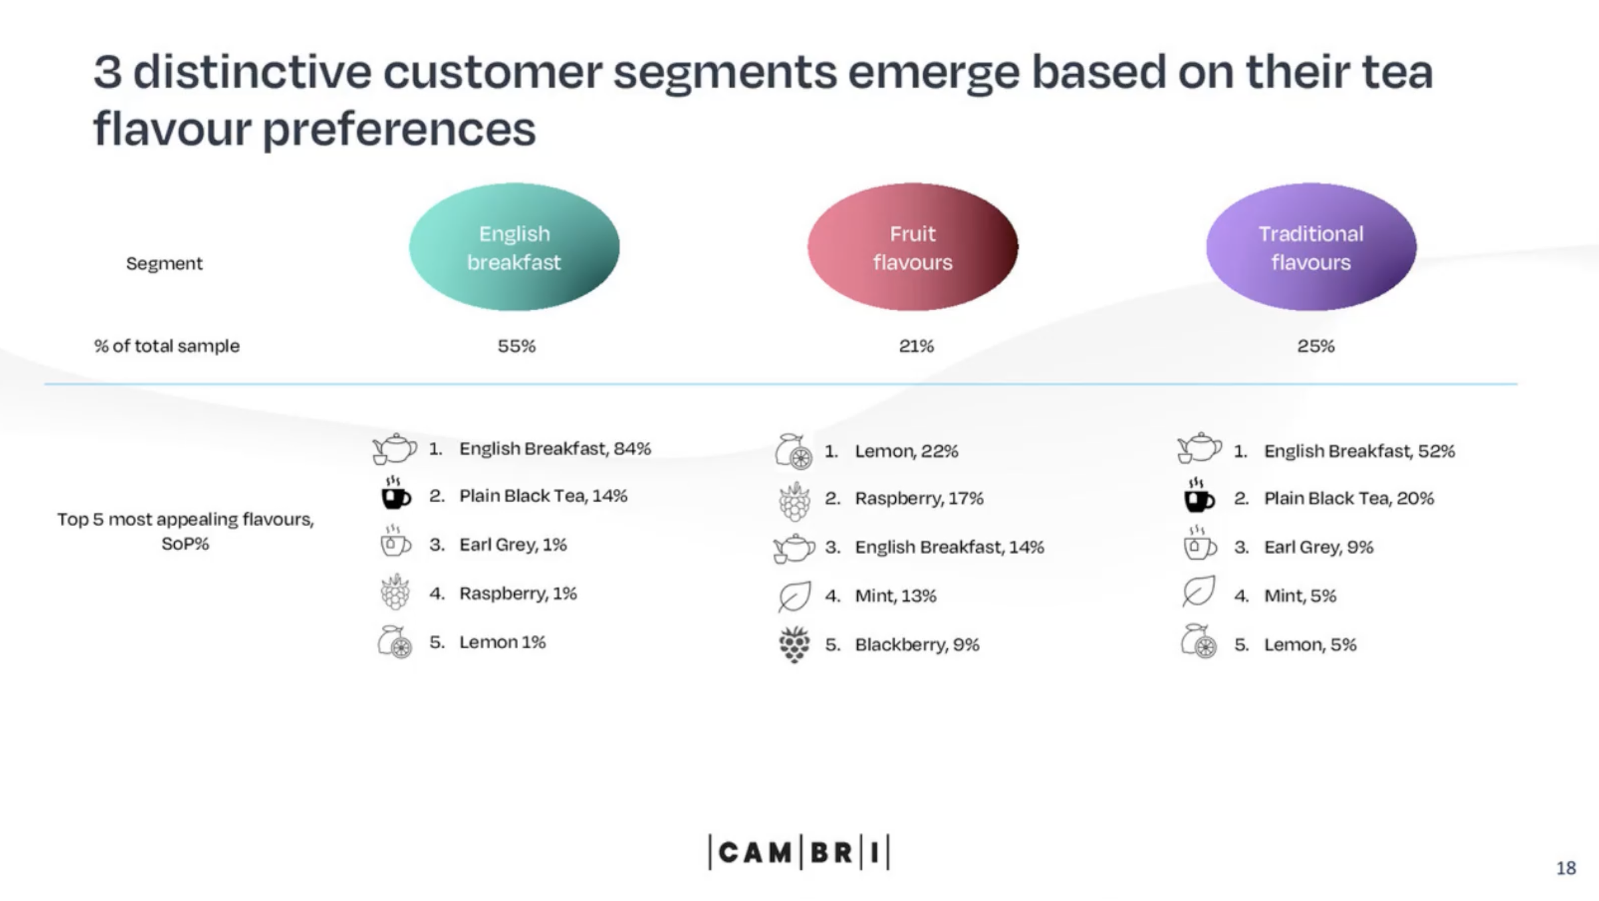Select the Mint leaf icon in Fruit flavours
The image size is (1599, 901).
pyautogui.click(x=791, y=594)
